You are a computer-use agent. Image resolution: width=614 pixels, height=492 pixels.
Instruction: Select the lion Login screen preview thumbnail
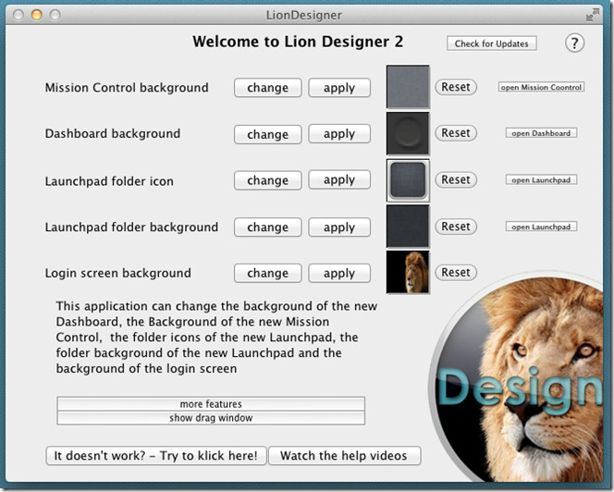[x=408, y=272]
